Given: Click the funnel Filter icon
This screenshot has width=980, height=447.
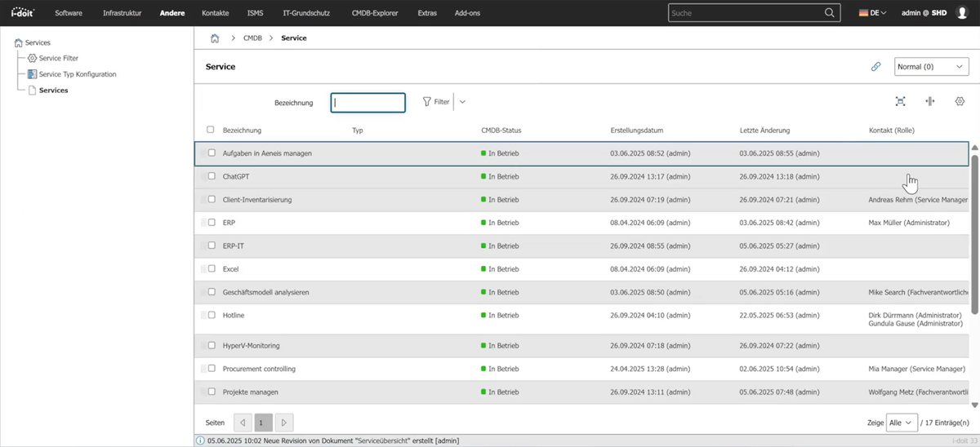Looking at the screenshot, I should 426,102.
